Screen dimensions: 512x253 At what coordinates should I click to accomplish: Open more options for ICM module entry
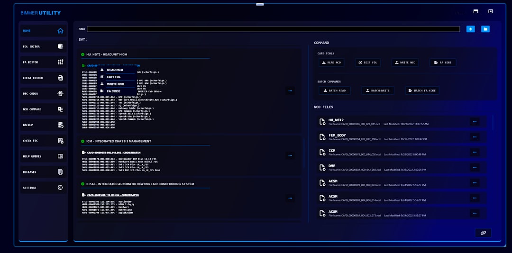290,155
